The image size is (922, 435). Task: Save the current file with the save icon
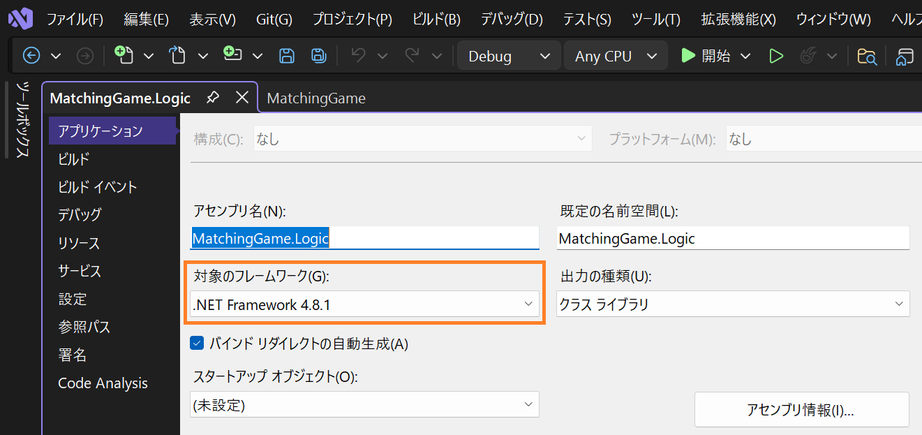point(287,55)
